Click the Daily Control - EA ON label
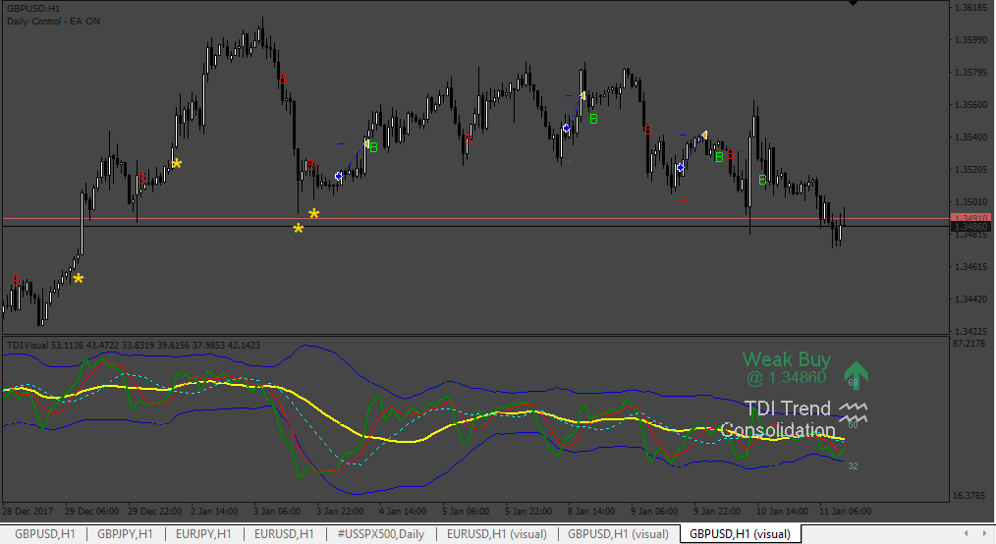Image resolution: width=996 pixels, height=544 pixels. pyautogui.click(x=53, y=21)
